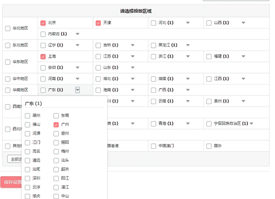Check the 国外 checkbox
Image resolution: width=275 pixels, height=199 pixels.
[208, 146]
